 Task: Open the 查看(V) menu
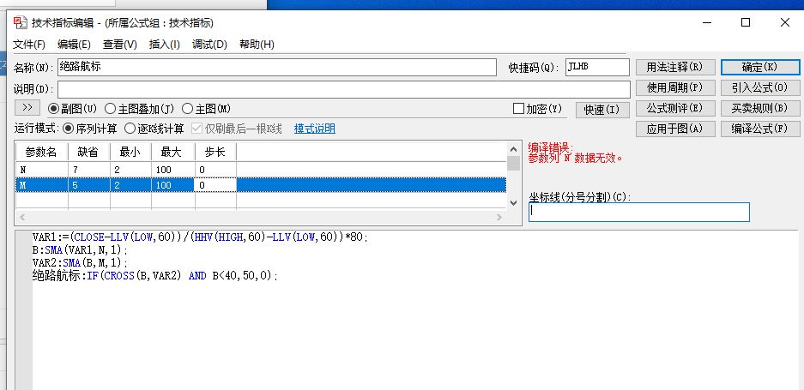120,45
